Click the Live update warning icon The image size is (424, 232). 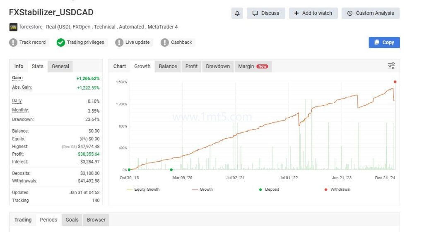pos(119,42)
